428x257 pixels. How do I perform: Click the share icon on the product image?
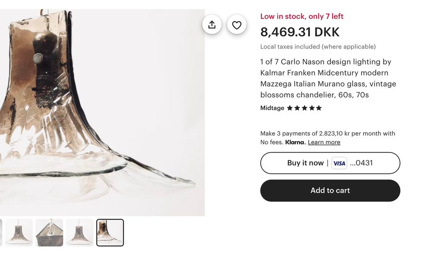[x=212, y=25]
